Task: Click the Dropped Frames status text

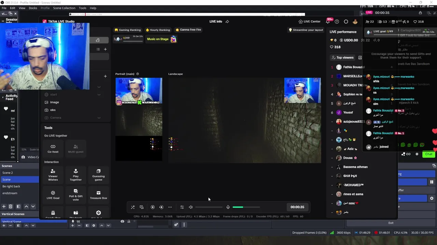Action: (x=309, y=233)
